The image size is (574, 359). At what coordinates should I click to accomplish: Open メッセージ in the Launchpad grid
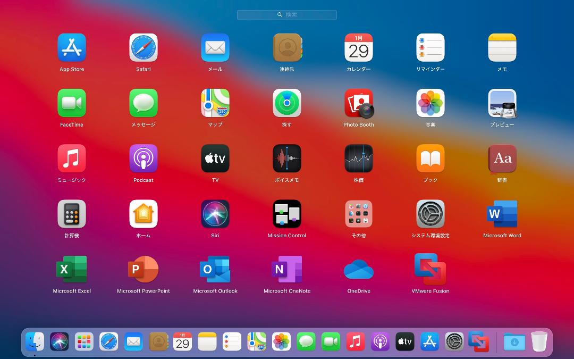pyautogui.click(x=143, y=103)
